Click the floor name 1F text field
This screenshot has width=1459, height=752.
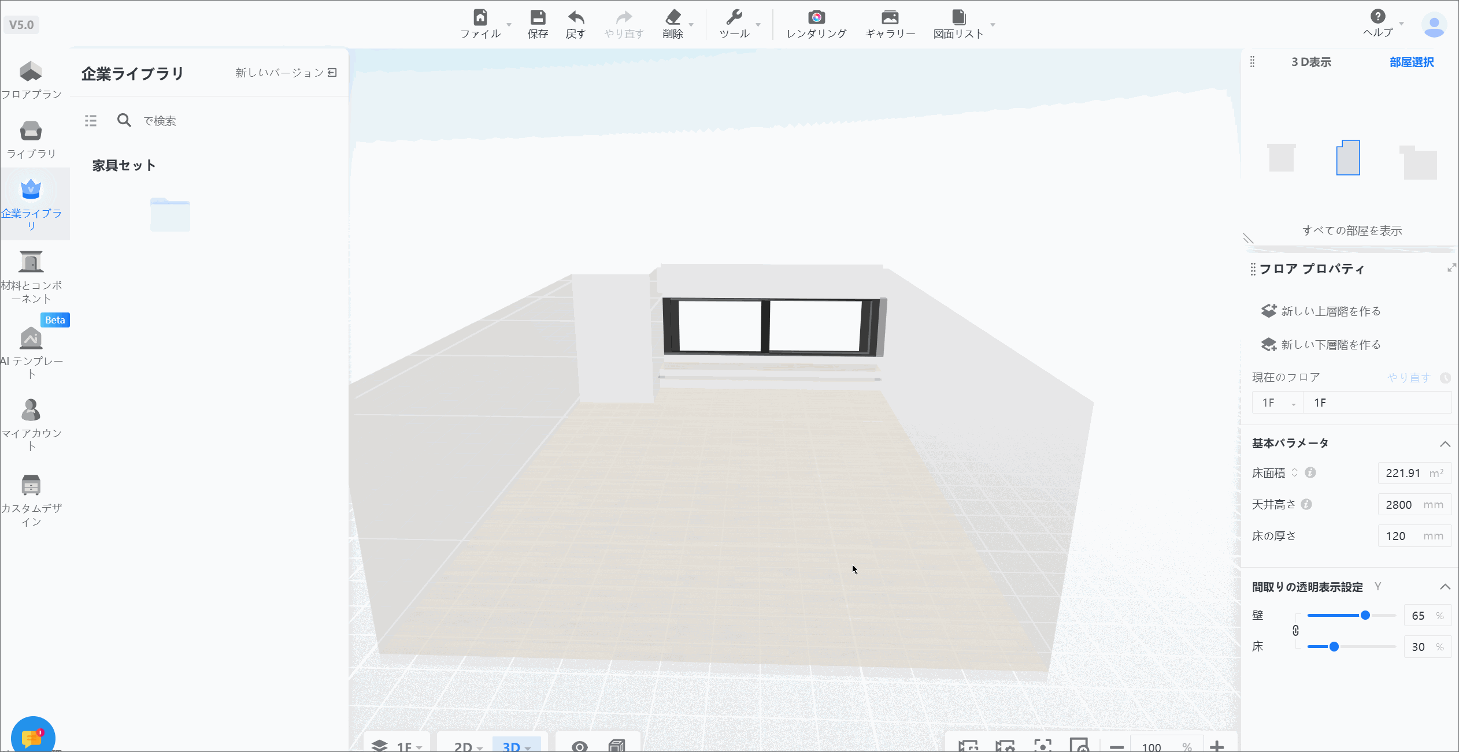click(x=1377, y=403)
